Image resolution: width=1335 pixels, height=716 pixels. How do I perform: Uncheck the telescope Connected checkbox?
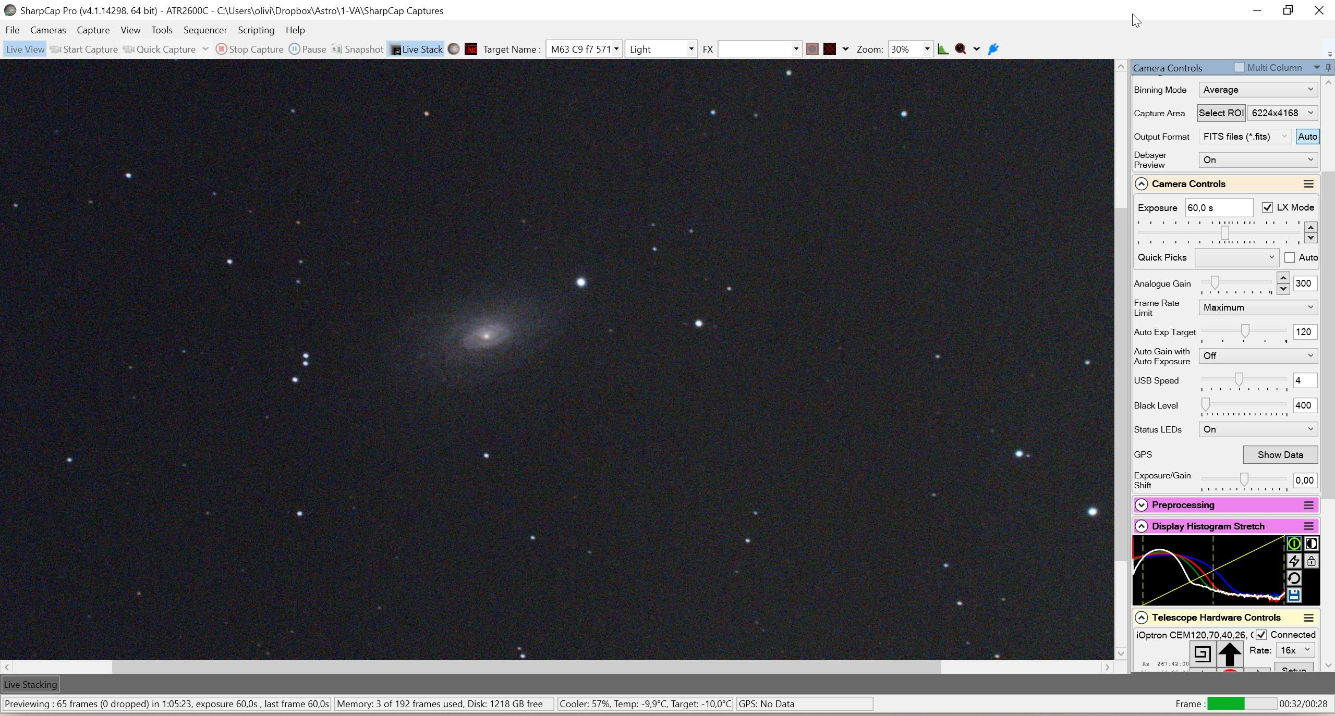click(1261, 635)
